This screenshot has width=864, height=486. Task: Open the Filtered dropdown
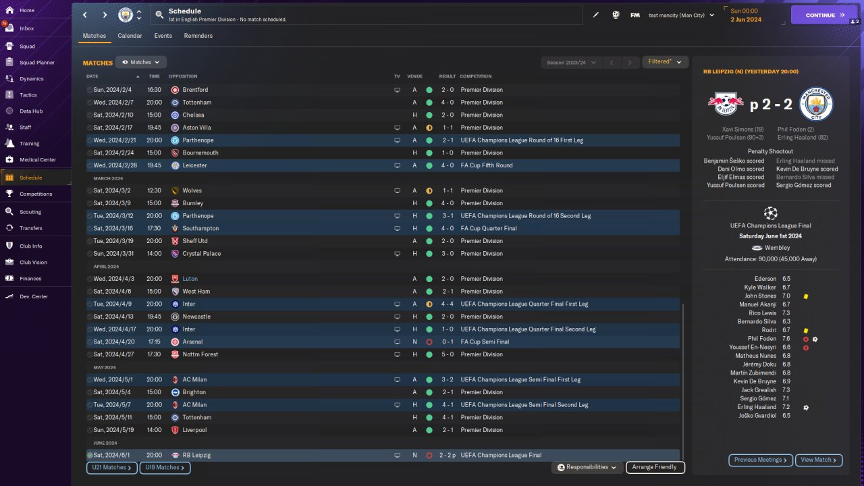(665, 62)
